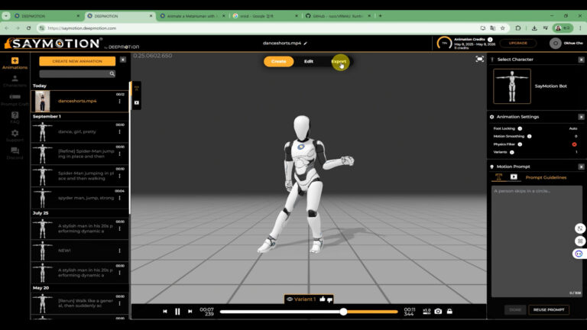Click the FAQ help icon
The width and height of the screenshot is (587, 330).
click(15, 117)
